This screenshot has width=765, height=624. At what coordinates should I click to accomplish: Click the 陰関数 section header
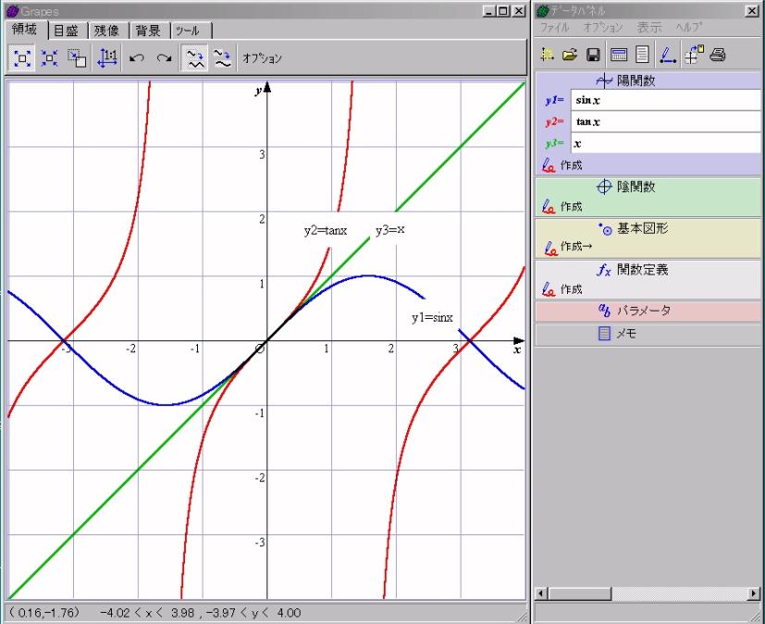(x=648, y=187)
